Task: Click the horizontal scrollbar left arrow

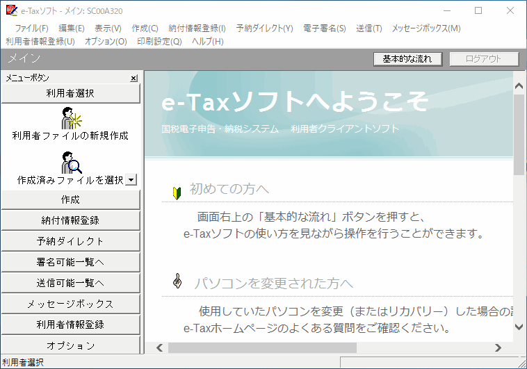Action: tap(160, 347)
